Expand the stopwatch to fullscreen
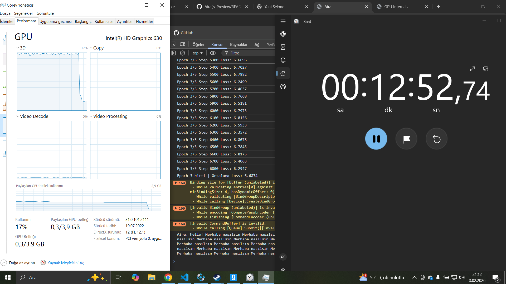This screenshot has height=284, width=506. tap(472, 69)
